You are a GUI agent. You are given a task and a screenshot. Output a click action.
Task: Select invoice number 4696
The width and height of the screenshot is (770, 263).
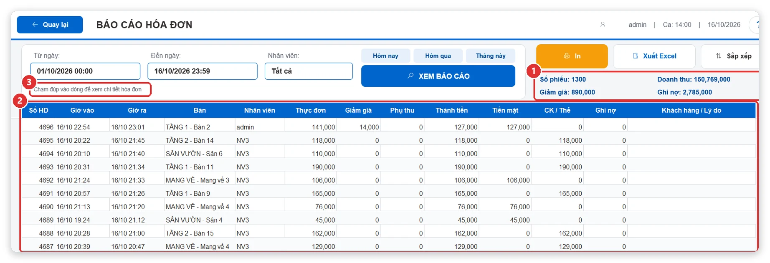(46, 127)
